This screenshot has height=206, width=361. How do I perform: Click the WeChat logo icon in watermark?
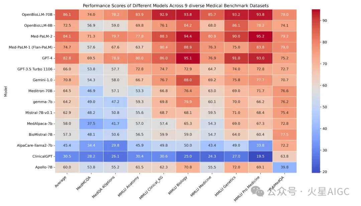coord(257,191)
